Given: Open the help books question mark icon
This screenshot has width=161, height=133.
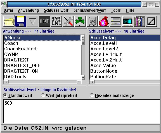Looking at the screenshot, I should [139, 21].
